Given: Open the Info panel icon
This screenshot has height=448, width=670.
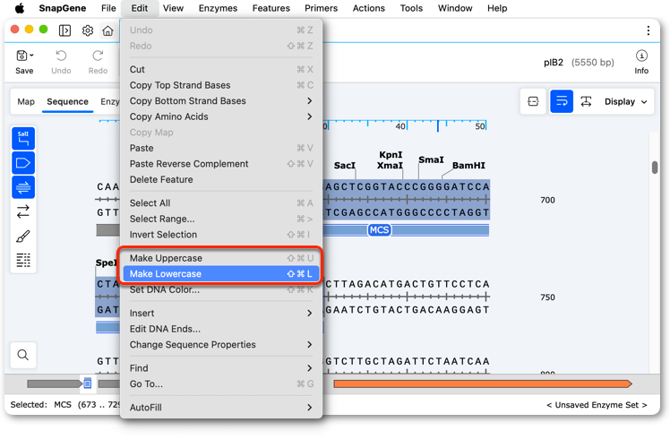Looking at the screenshot, I should coord(641,62).
